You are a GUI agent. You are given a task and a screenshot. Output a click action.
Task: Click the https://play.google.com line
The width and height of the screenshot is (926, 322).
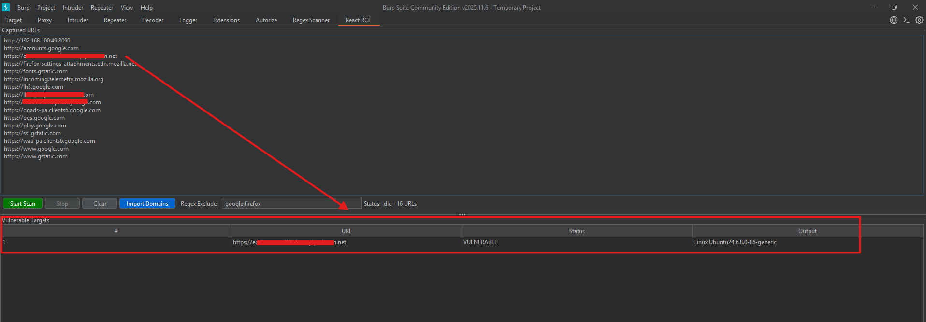pos(35,126)
